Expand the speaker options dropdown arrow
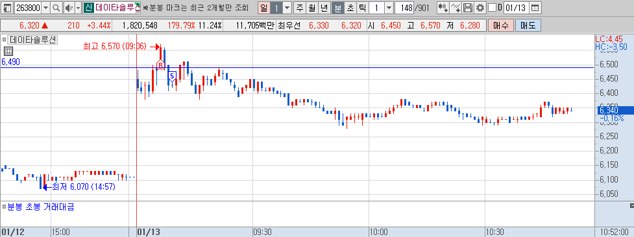The image size is (634, 237). point(78,7)
